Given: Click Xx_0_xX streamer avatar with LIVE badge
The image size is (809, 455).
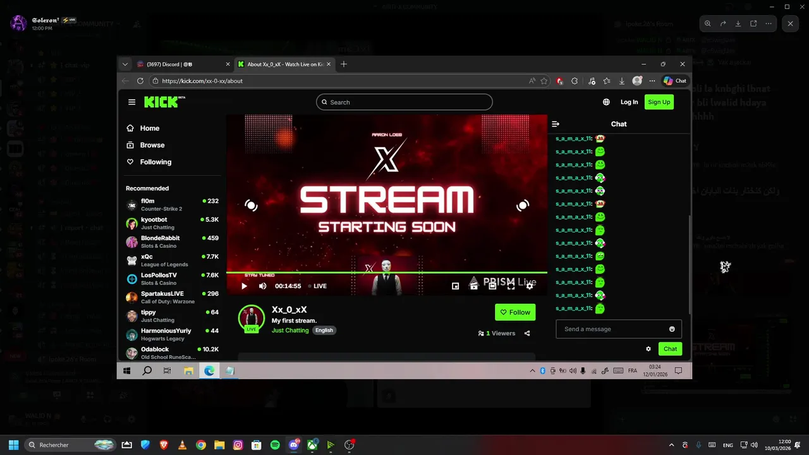Looking at the screenshot, I should coord(251,318).
